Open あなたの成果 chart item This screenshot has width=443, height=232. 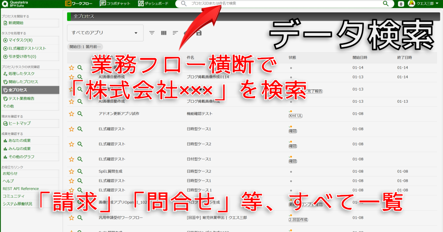coord(30,141)
